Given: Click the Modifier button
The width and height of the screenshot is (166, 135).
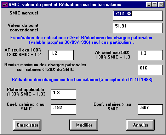Looking at the screenshot, I should [84, 125].
